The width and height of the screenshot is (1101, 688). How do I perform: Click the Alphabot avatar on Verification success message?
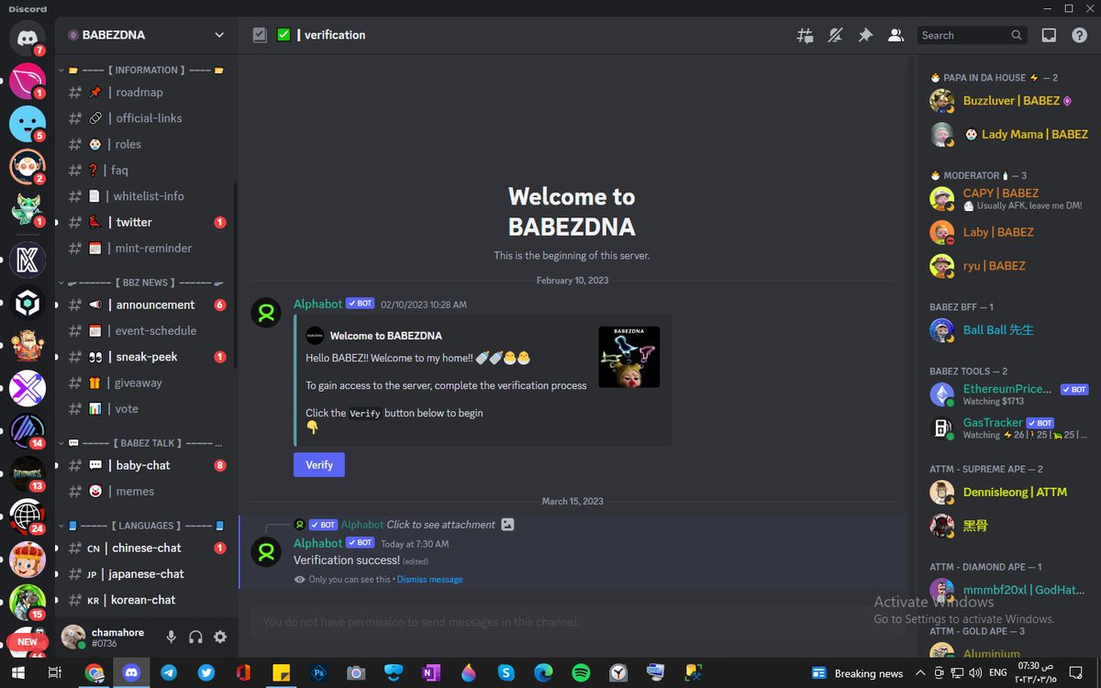(266, 551)
